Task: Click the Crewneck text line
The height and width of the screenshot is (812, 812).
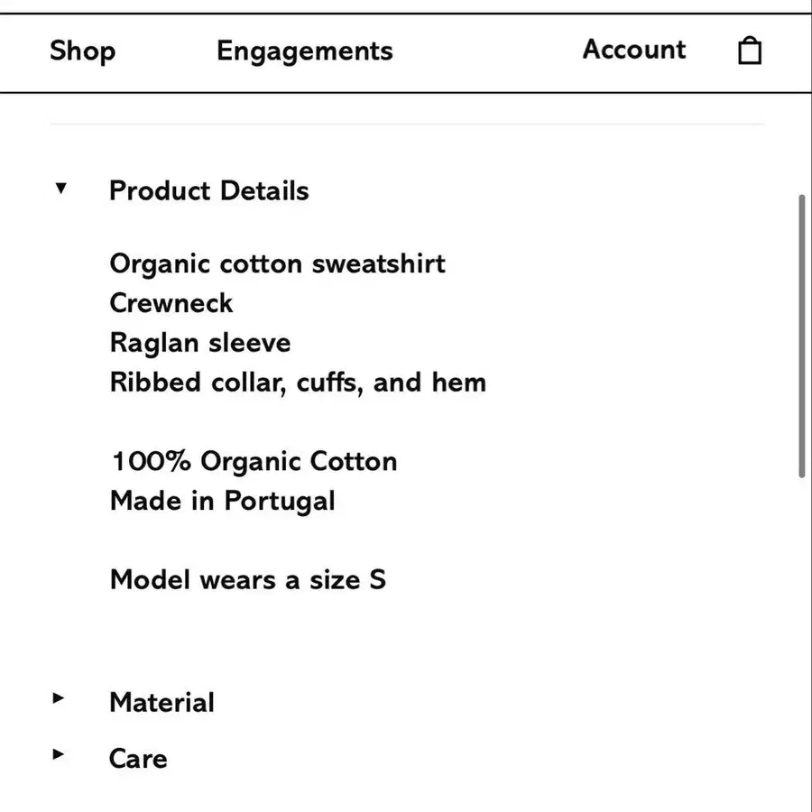Action: pos(171,303)
